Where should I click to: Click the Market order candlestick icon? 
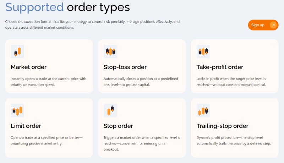point(17,52)
